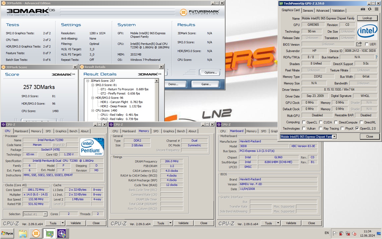Click the 3DMark06 taskbar icon
The height and width of the screenshot is (239, 382).
pyautogui.click(x=36, y=234)
